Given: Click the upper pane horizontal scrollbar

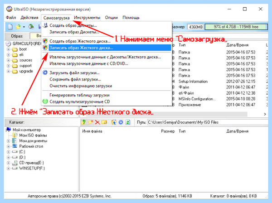Looking at the screenshot, I should [166, 114].
